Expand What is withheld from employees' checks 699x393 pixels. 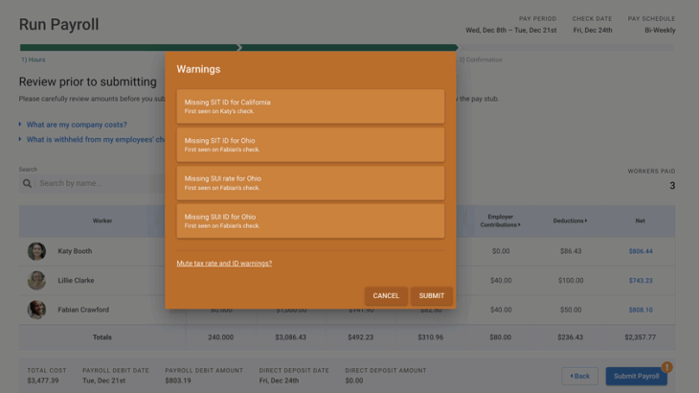(92, 140)
